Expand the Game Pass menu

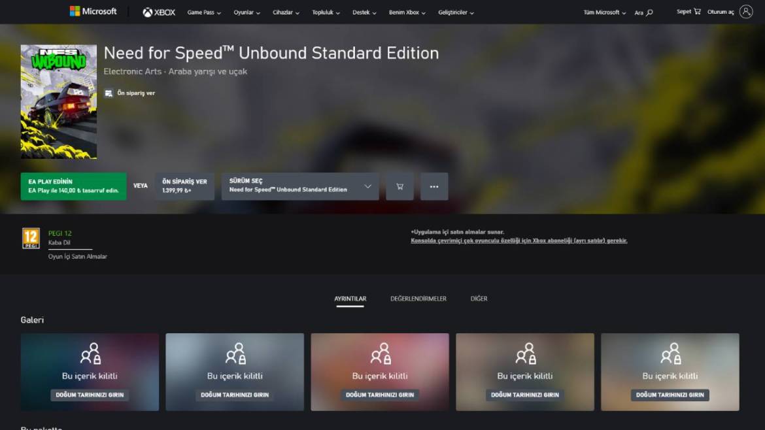coord(204,12)
